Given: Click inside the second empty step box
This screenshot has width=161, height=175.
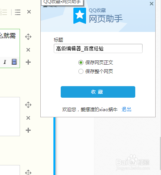Looking at the screenshot, I should [10, 117].
